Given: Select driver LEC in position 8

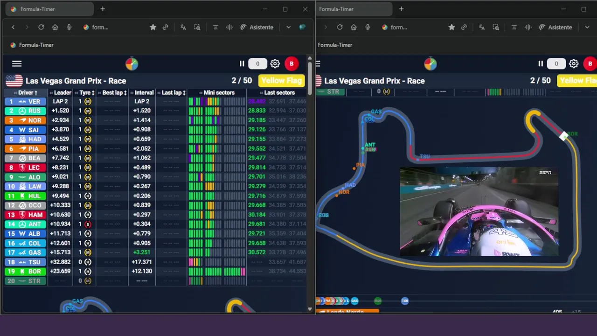Looking at the screenshot, I should [26, 168].
